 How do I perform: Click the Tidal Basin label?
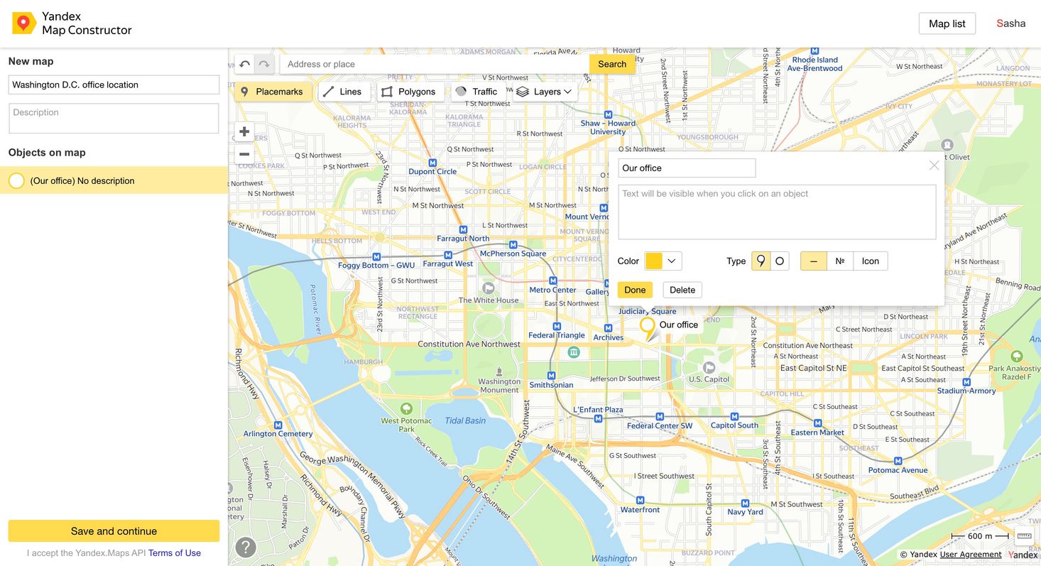coord(465,420)
